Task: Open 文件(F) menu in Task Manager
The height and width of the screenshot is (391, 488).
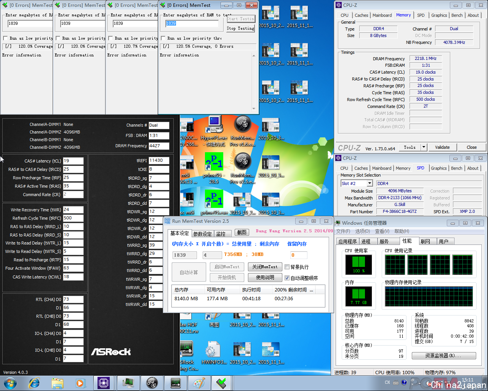Action: pos(343,231)
